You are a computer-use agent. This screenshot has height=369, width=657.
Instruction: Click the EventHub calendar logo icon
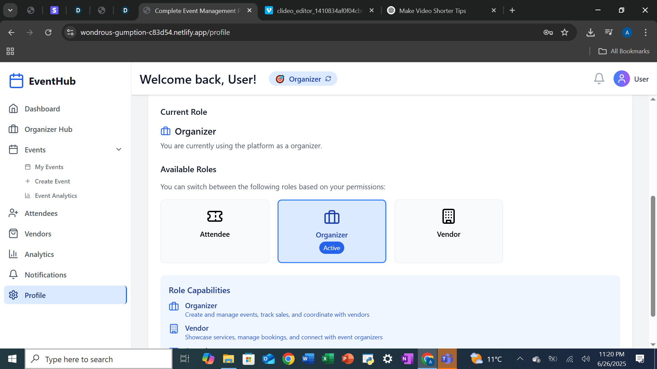tap(16, 81)
